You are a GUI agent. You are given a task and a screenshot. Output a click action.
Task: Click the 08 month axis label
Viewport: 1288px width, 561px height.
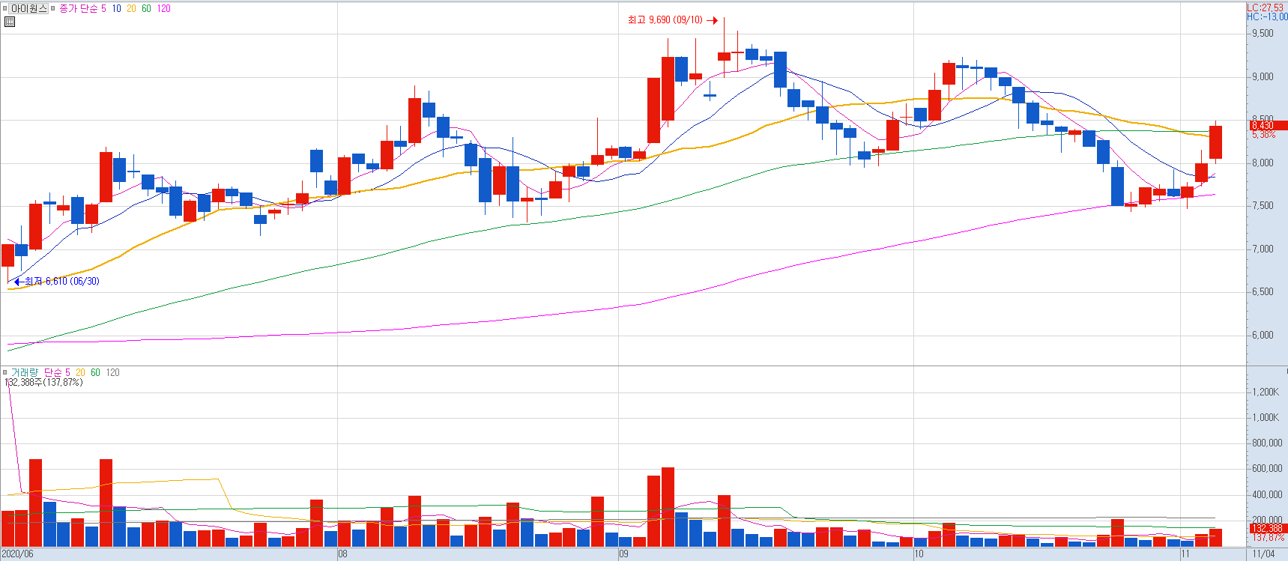342,554
